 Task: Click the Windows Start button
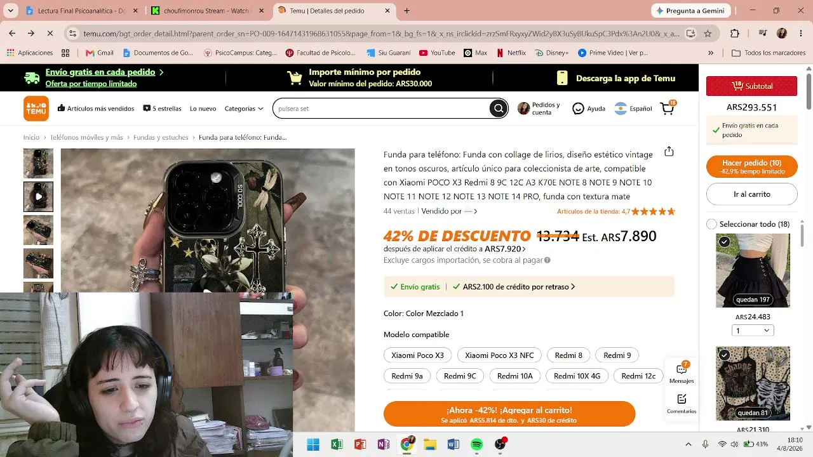tap(313, 444)
